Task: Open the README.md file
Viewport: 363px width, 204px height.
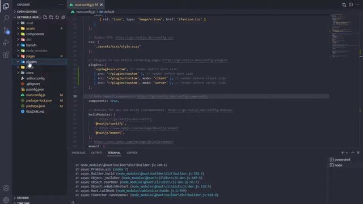Action: pyautogui.click(x=35, y=112)
